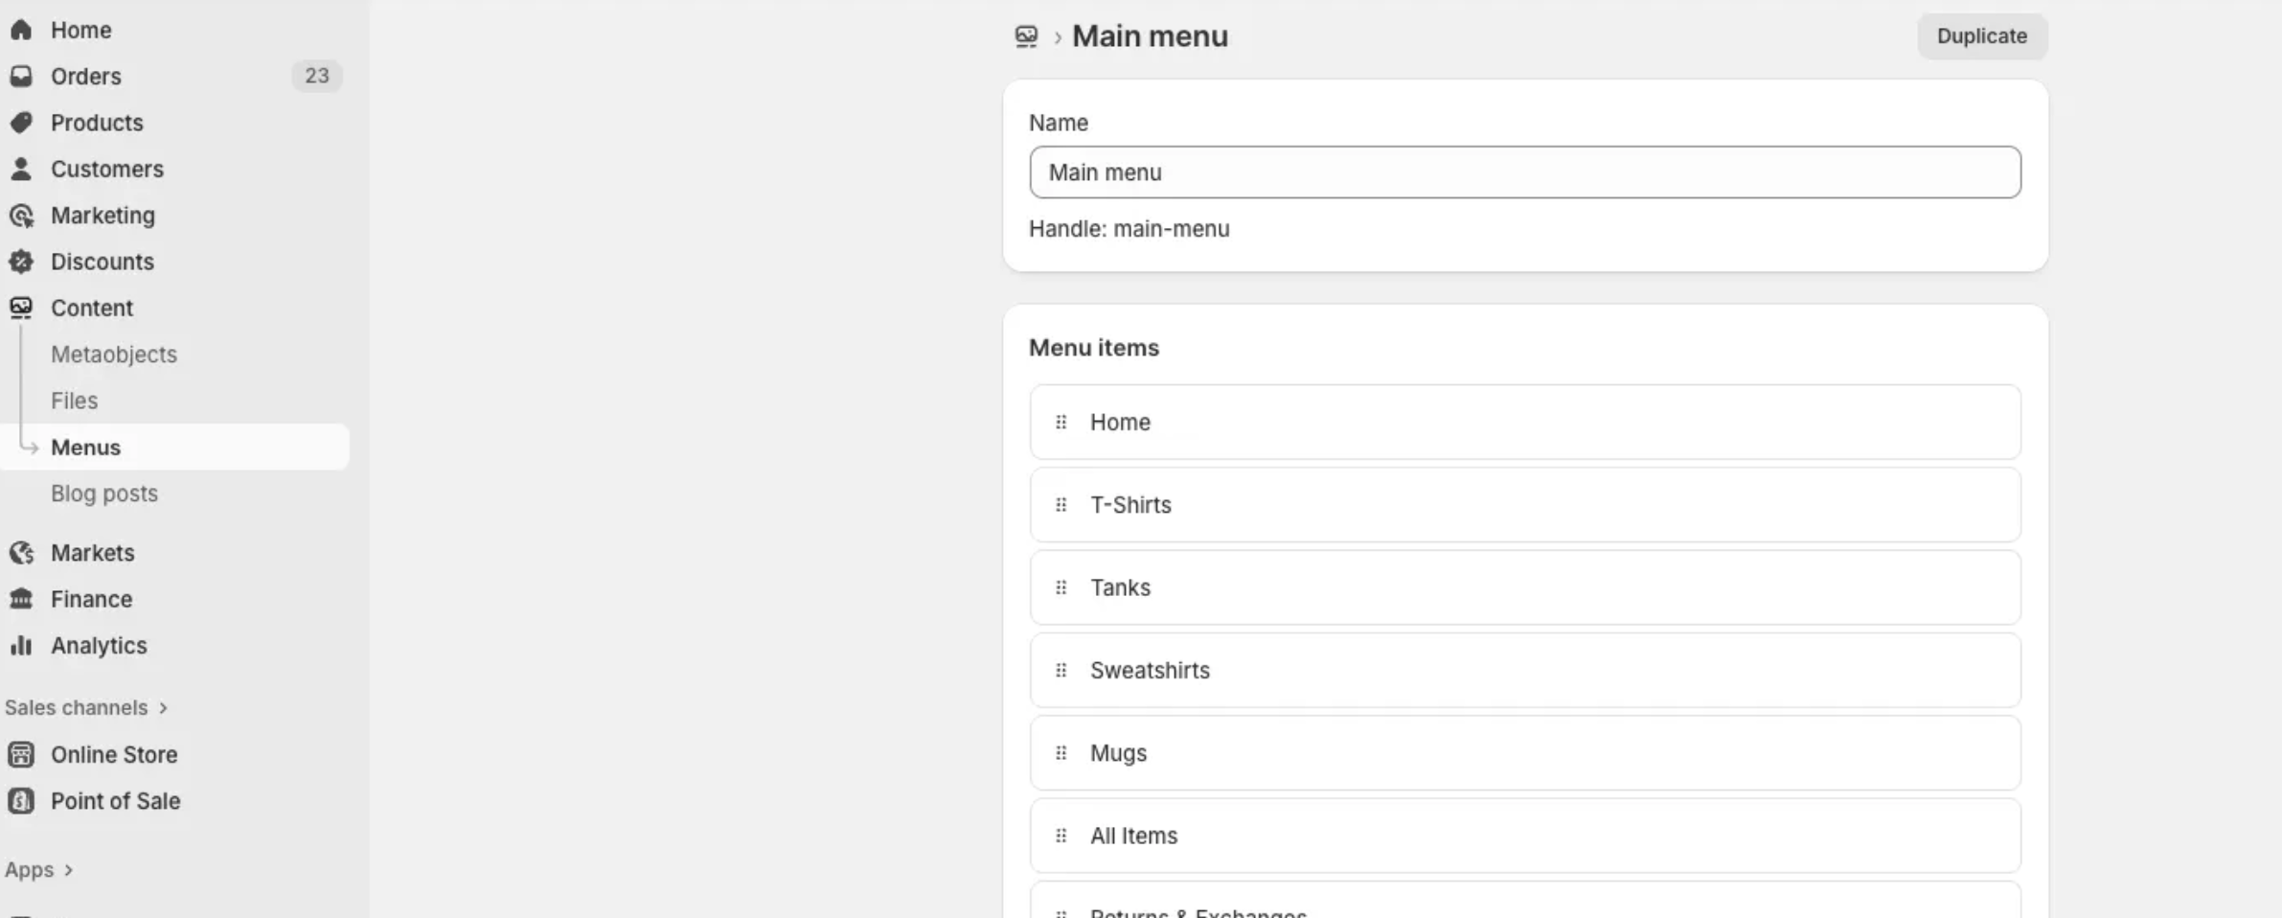Click the Orders inbox icon
The height and width of the screenshot is (918, 2282).
21,76
